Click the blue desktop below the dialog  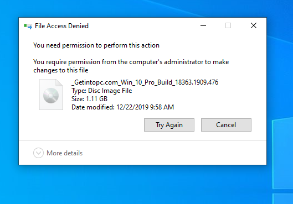131,185
